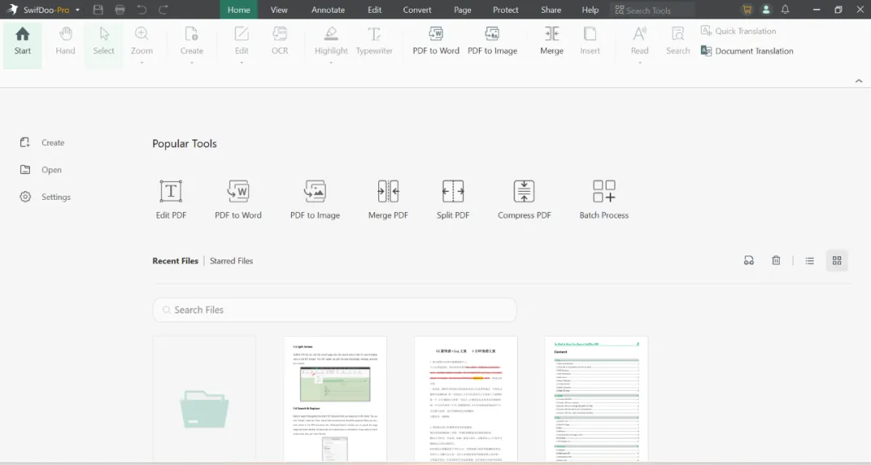Open the View tab
This screenshot has width=871, height=465.
coord(279,10)
